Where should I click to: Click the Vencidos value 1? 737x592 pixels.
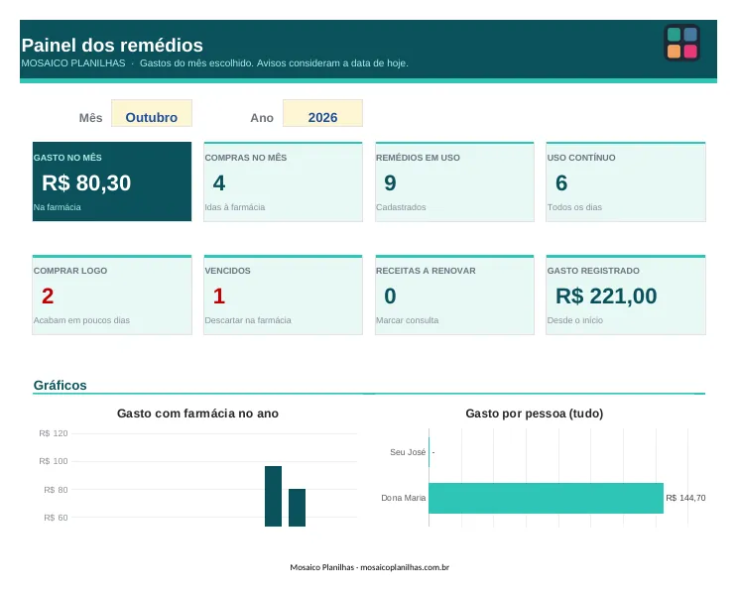(219, 296)
